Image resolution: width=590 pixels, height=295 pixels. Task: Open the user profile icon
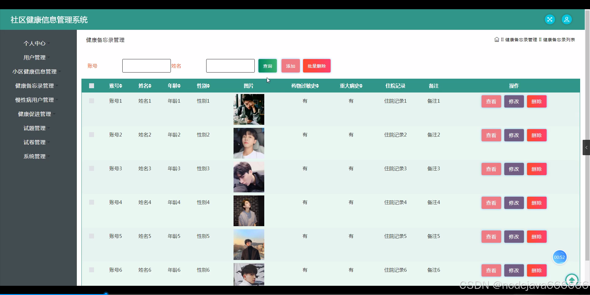[567, 19]
